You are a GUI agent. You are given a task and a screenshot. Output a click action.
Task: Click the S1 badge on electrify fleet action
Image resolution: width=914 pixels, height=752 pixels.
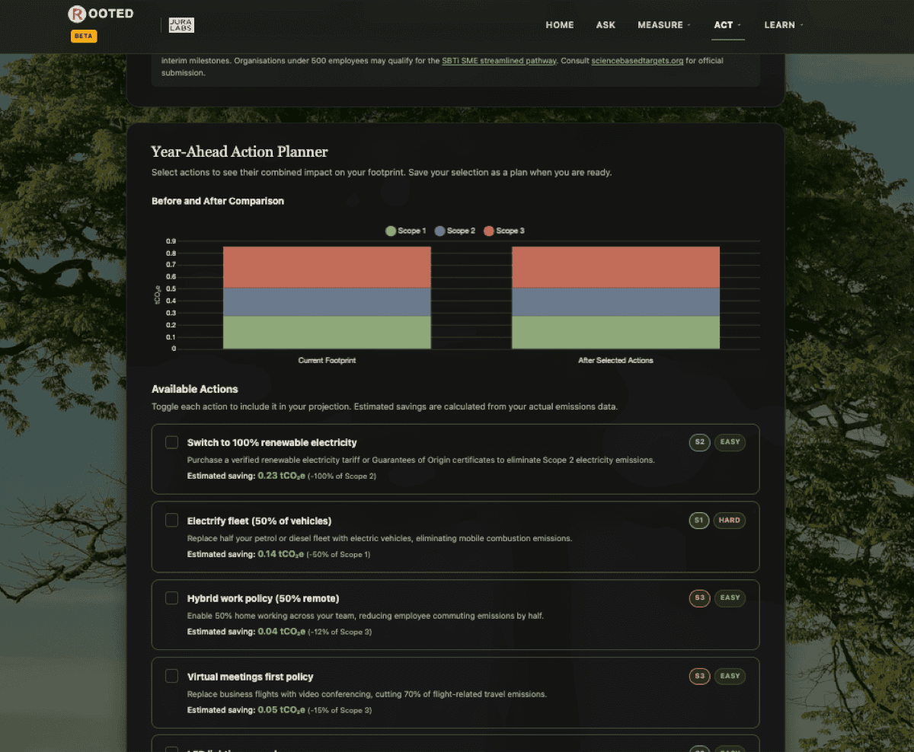coord(699,520)
